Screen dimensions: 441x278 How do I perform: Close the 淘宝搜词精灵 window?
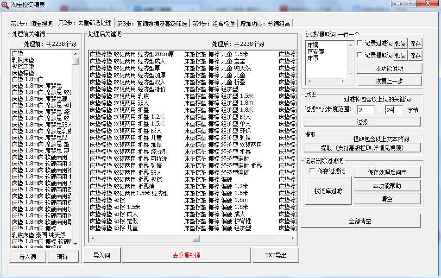click(x=428, y=3)
